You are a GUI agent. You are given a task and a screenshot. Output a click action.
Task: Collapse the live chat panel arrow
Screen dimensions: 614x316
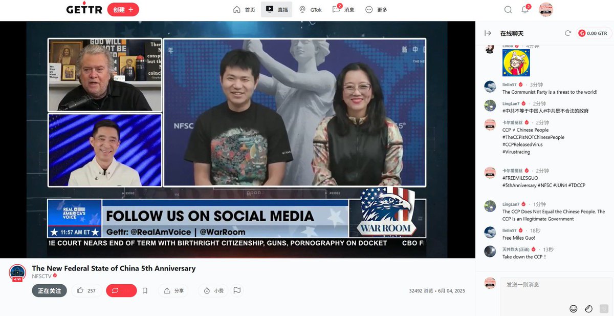pyautogui.click(x=488, y=33)
